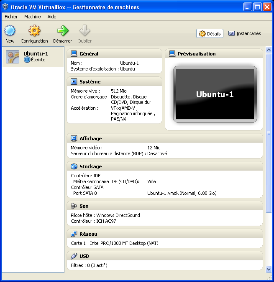
Task: Click the New machine starburst icon
Action: 10,30
